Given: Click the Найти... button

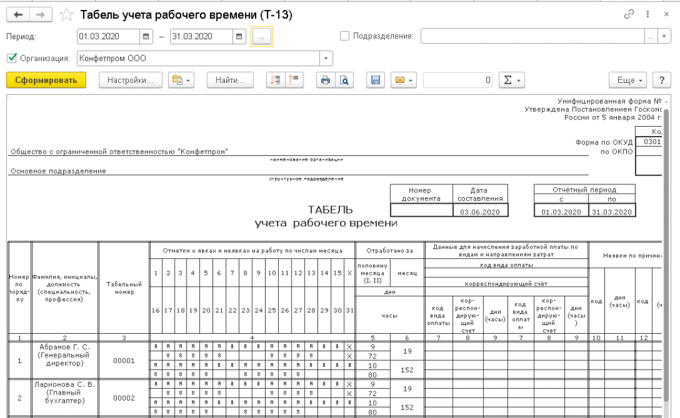Looking at the screenshot, I should click(230, 80).
